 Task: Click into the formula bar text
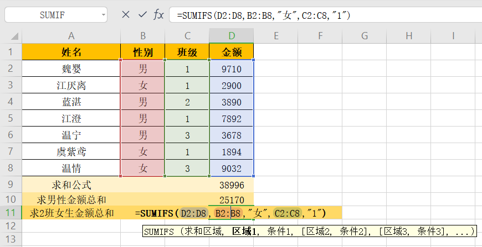(x=264, y=15)
